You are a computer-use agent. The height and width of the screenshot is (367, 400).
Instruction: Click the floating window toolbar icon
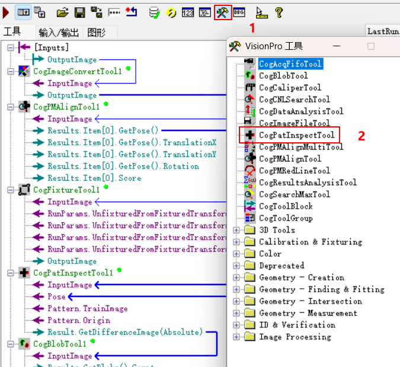[40, 12]
